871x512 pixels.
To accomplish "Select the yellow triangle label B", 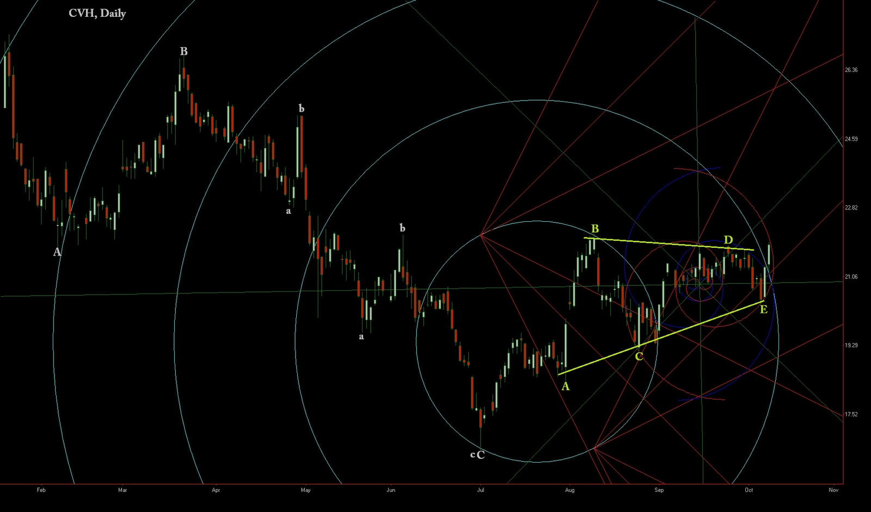I will (595, 229).
